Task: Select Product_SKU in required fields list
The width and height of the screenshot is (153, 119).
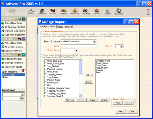Action: tap(102, 68)
